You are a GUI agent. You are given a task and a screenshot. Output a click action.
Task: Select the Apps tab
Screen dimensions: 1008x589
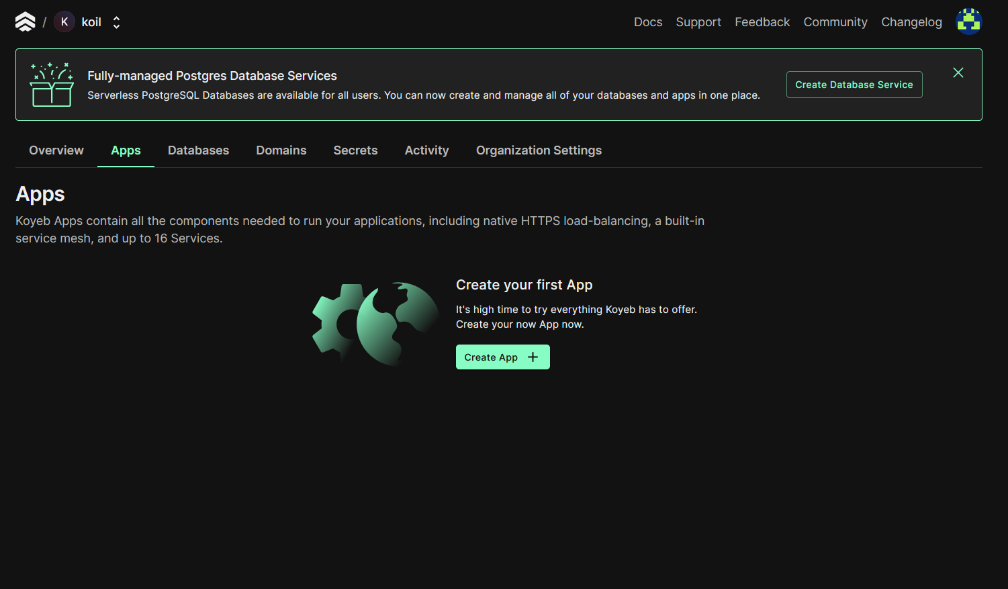pos(126,150)
